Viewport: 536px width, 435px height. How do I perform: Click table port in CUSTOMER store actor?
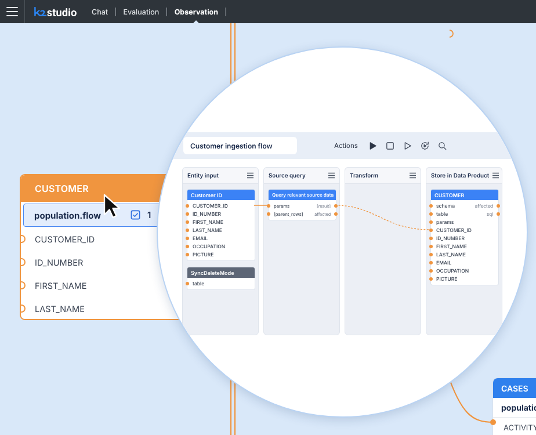431,214
